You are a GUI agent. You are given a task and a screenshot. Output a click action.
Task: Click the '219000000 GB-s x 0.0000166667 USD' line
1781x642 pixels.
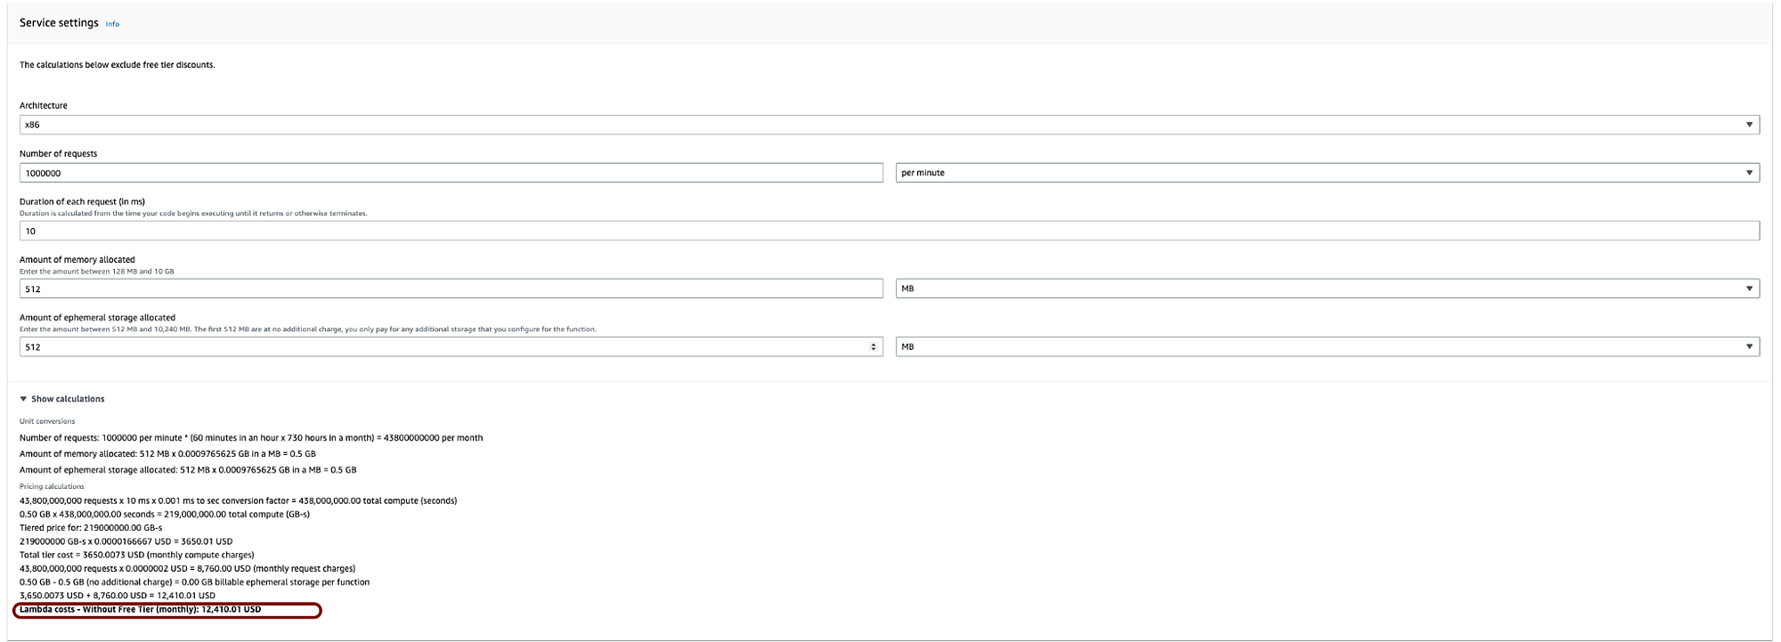coord(126,541)
